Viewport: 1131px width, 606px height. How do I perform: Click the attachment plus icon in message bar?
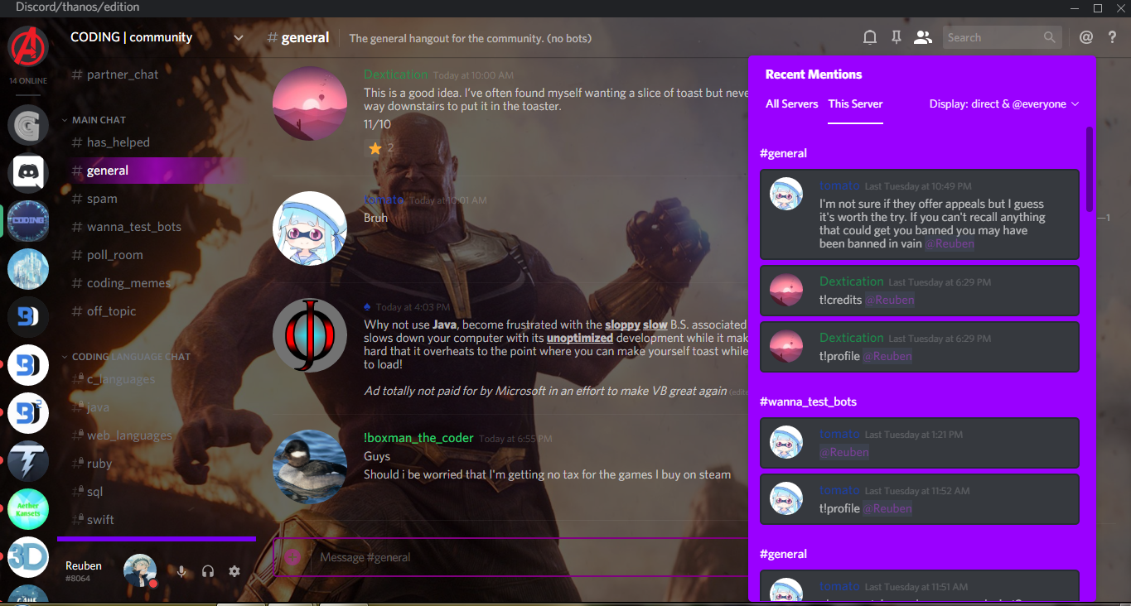click(x=292, y=557)
